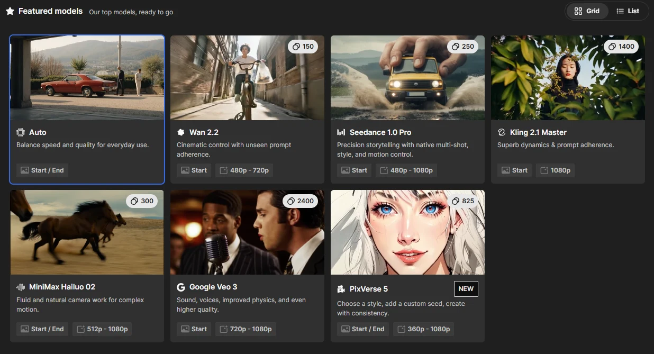654x354 pixels.
Task: Click the Start tag on Google Veo 3
Action: [x=194, y=329]
